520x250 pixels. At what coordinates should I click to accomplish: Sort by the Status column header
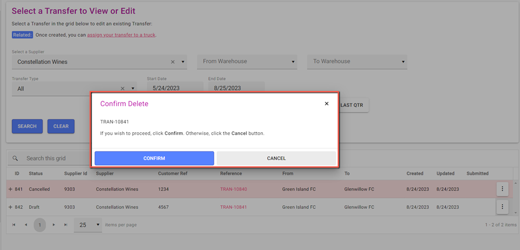pyautogui.click(x=36, y=173)
